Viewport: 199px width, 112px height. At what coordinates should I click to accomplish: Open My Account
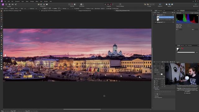(x=196, y=4)
